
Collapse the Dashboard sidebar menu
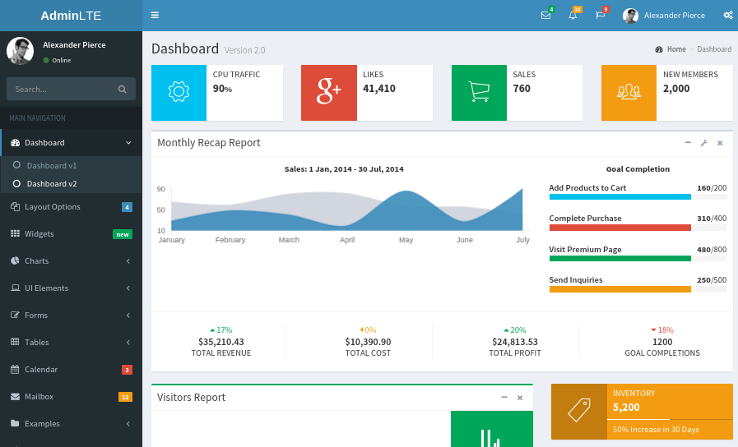tap(70, 143)
